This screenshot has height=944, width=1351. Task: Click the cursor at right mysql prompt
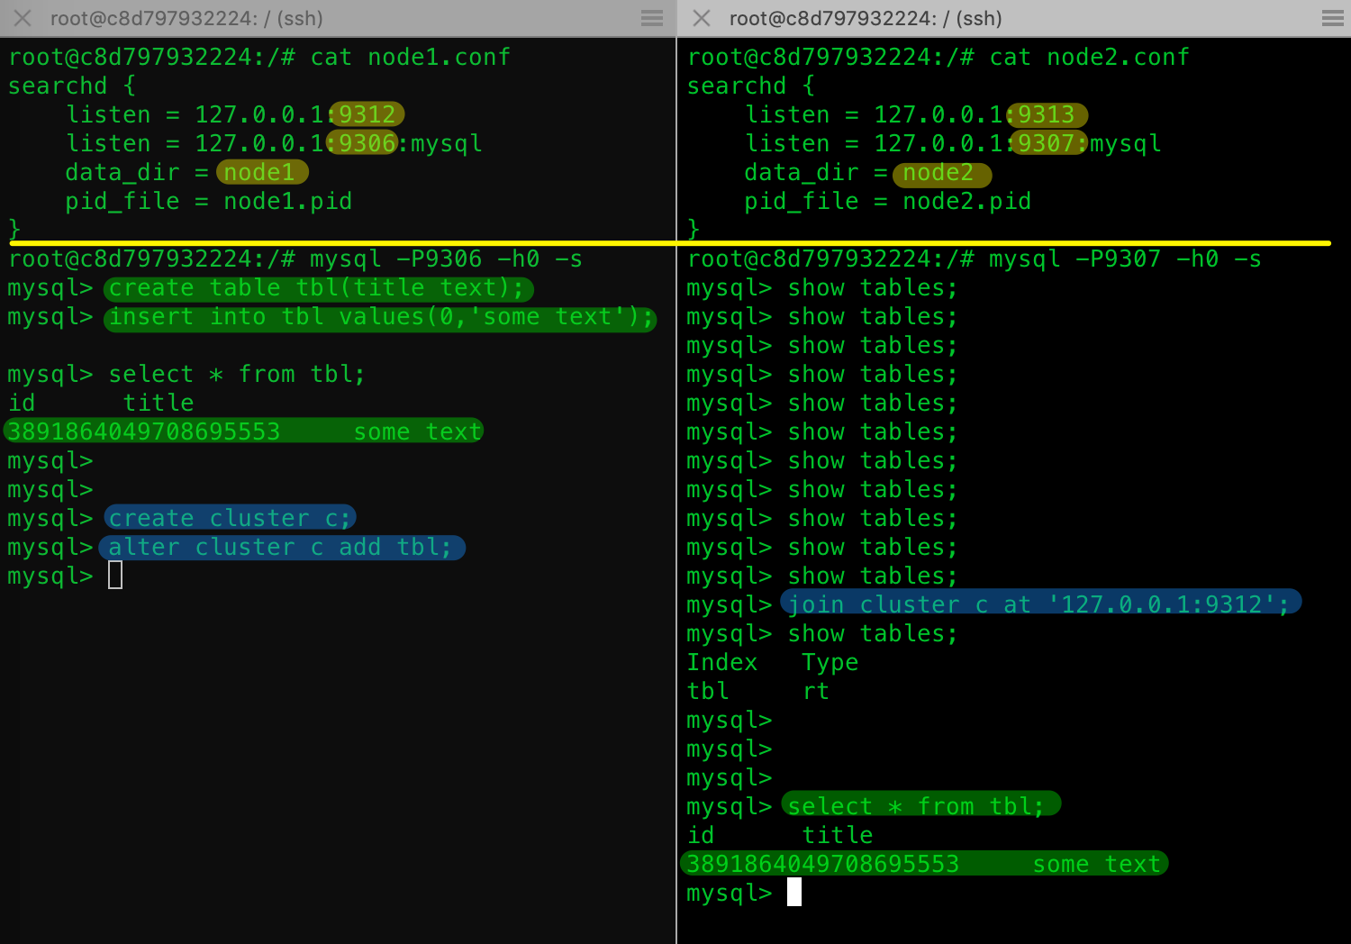(x=794, y=892)
